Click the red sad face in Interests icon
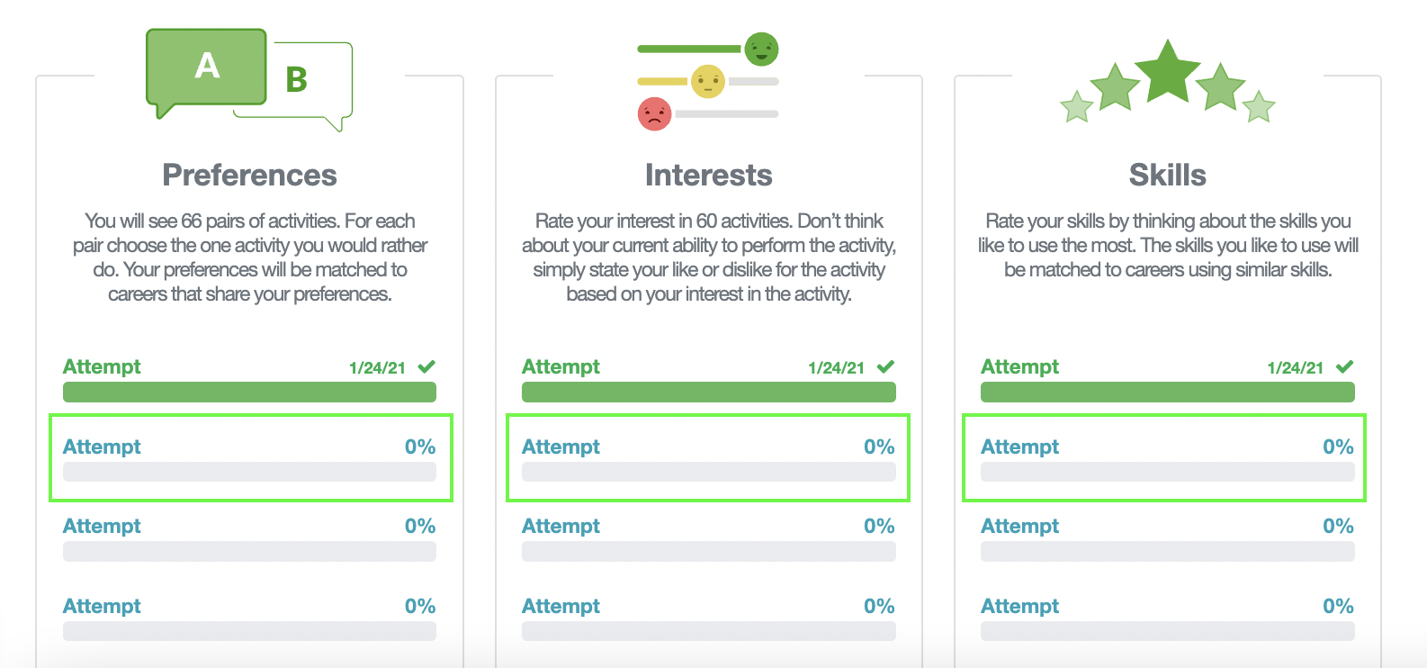Image resolution: width=1427 pixels, height=668 pixels. (654, 113)
